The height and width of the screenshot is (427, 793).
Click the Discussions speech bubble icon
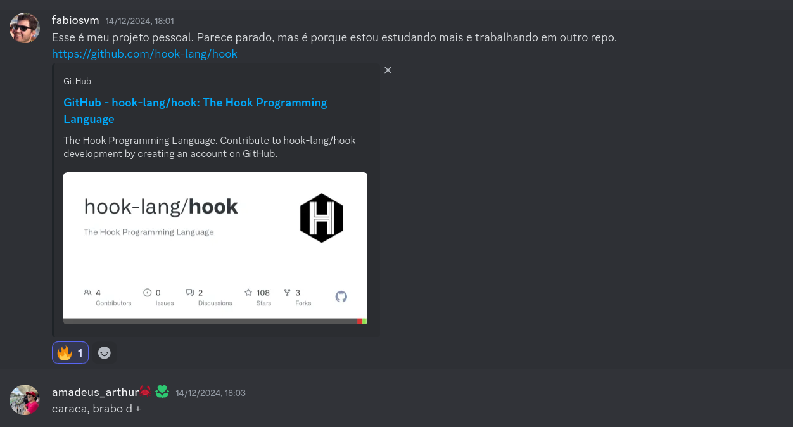(x=189, y=293)
